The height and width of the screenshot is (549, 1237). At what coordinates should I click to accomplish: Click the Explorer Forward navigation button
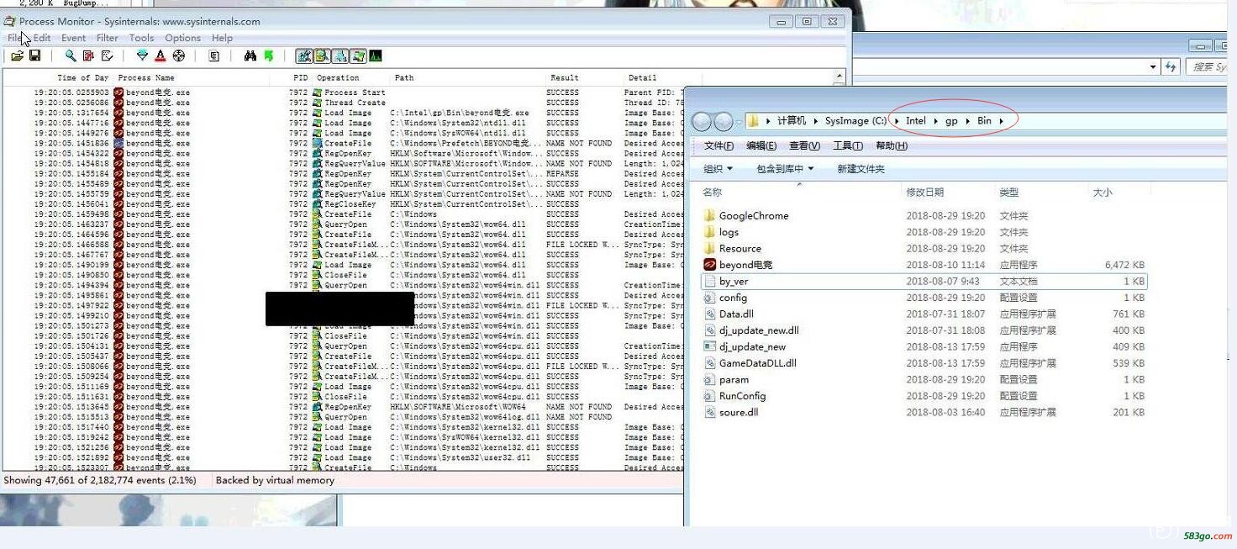point(724,122)
